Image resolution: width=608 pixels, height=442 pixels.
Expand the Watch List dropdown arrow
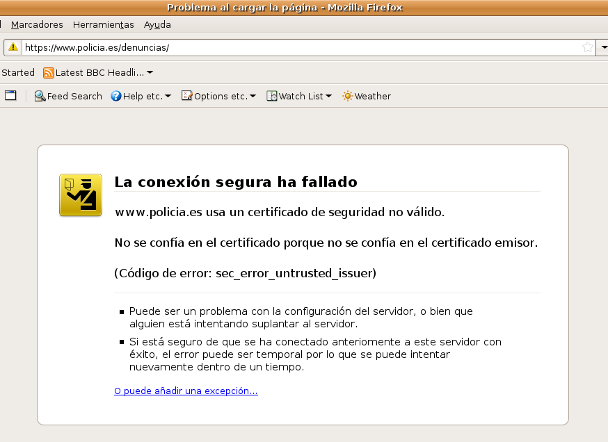tap(328, 96)
